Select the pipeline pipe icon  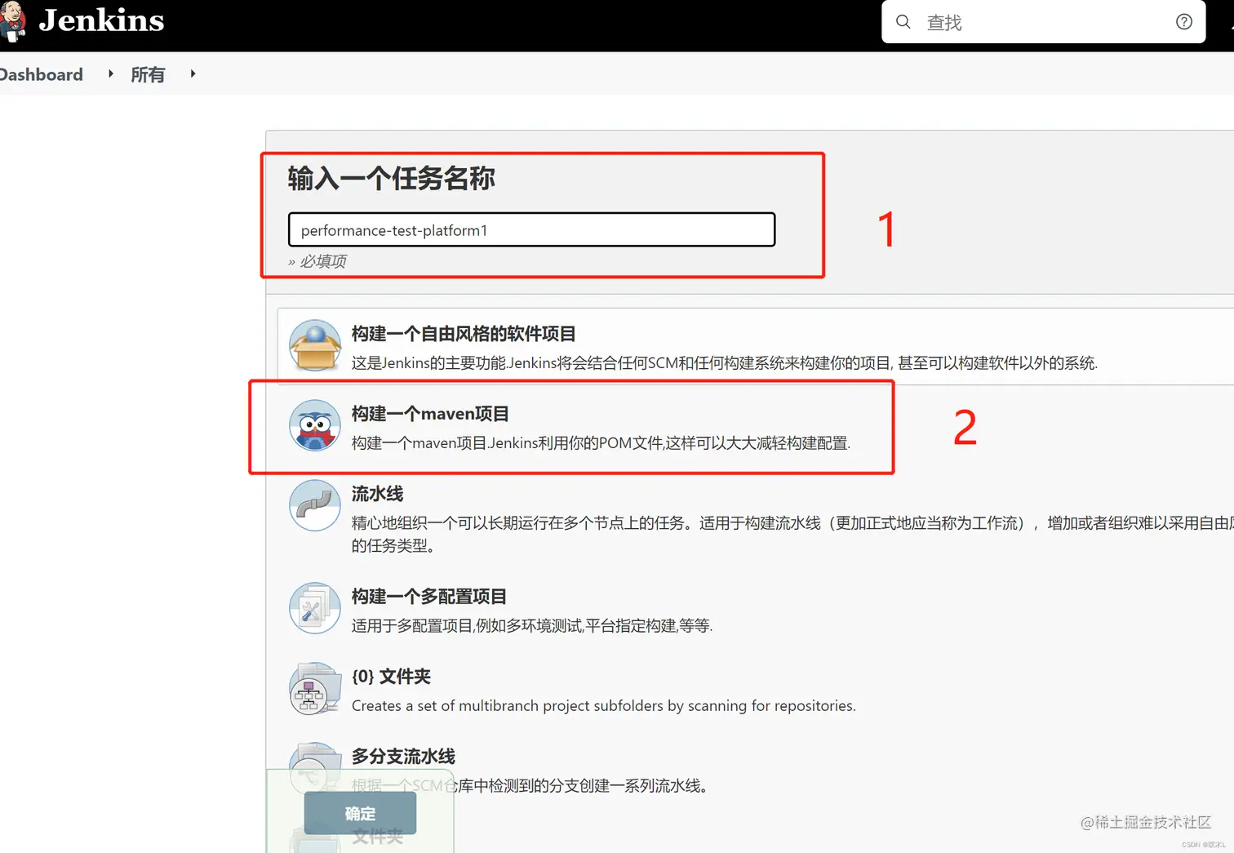(x=315, y=505)
